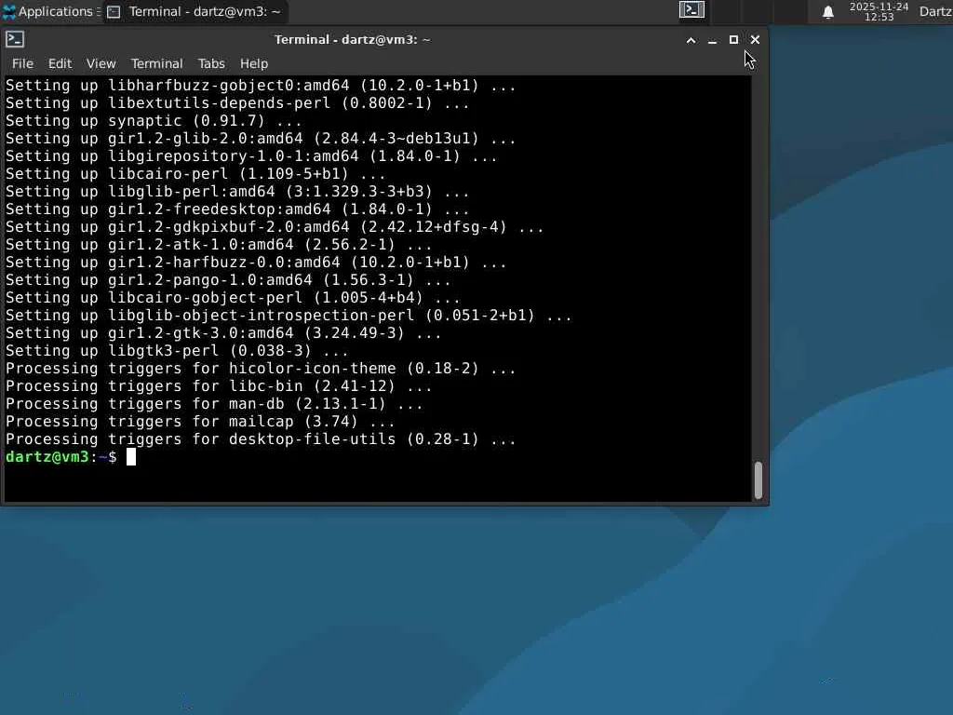The height and width of the screenshot is (715, 953).
Task: Click 'Setting up gir1.2-pango-1.0:amd64' line
Action: (228, 280)
